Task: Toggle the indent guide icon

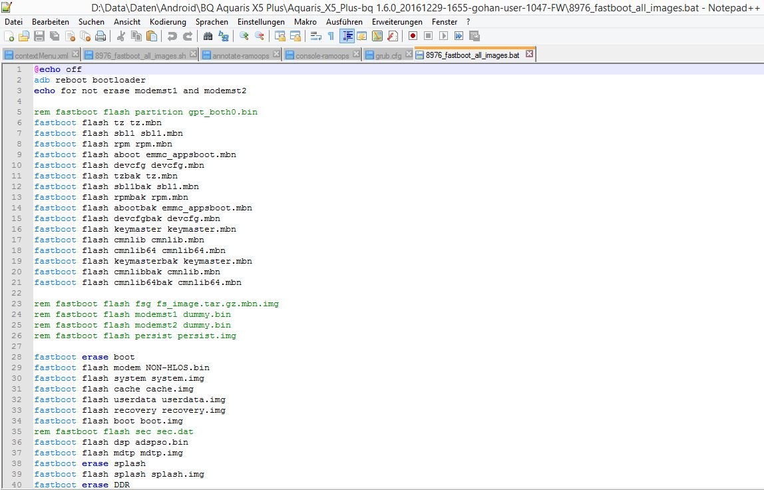Action: click(x=347, y=36)
